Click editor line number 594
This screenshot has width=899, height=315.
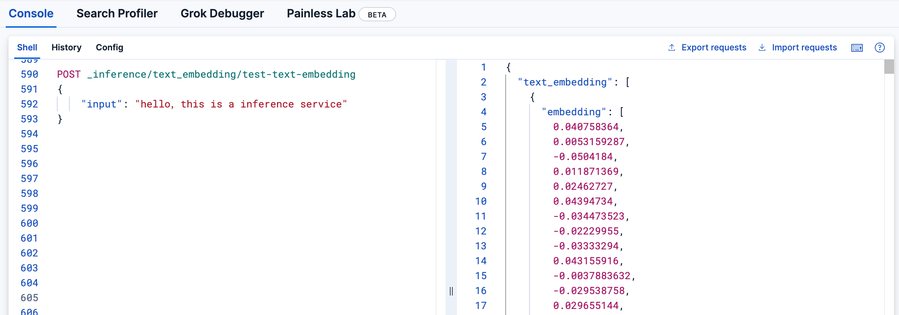click(x=30, y=134)
